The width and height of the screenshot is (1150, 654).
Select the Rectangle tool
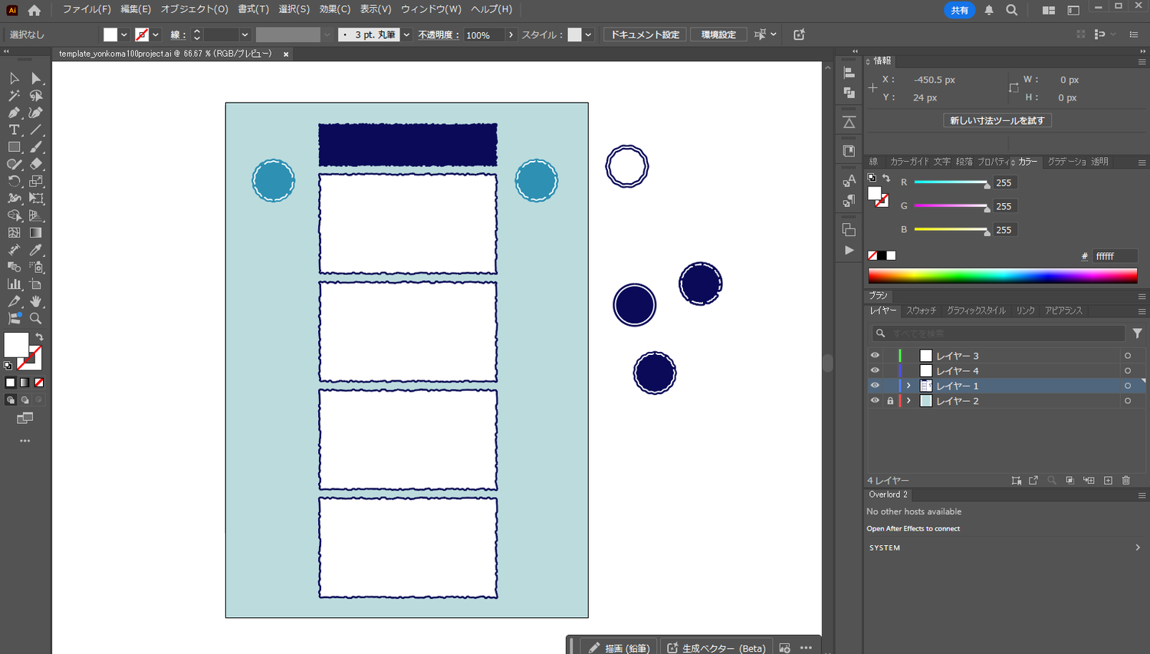[x=14, y=147]
